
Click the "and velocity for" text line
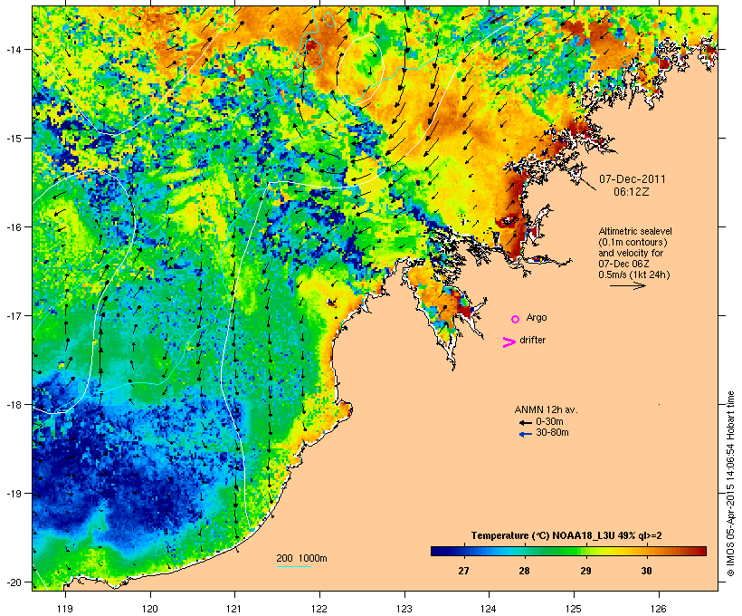click(631, 253)
